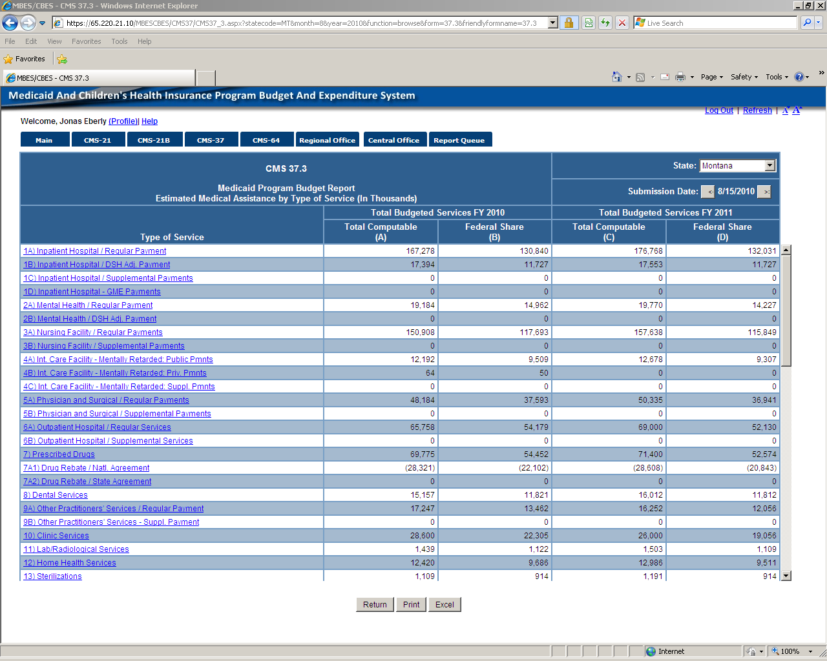The width and height of the screenshot is (827, 661).
Task: Click the Print icon in command bar
Action: [x=680, y=77]
